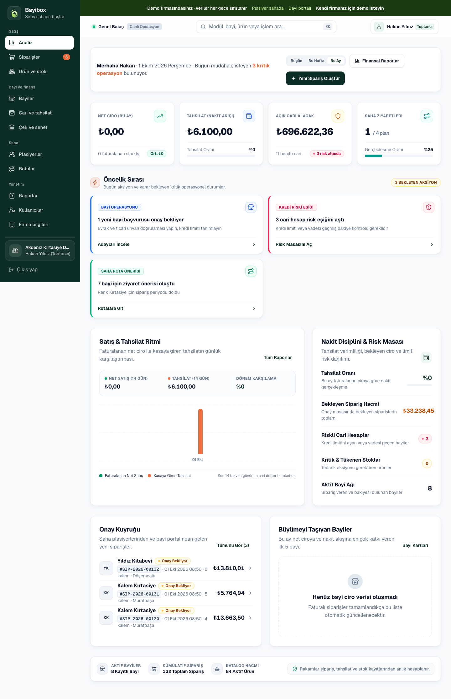Click Kendi firmanız için demo isteyin link
The width and height of the screenshot is (451, 699).
tap(350, 8)
